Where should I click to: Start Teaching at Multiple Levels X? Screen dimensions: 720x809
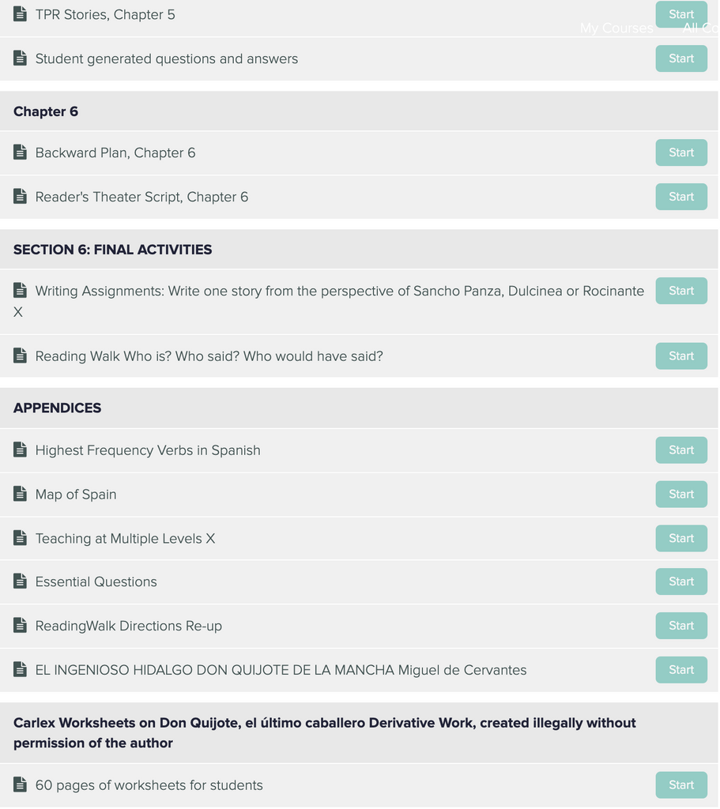[681, 538]
